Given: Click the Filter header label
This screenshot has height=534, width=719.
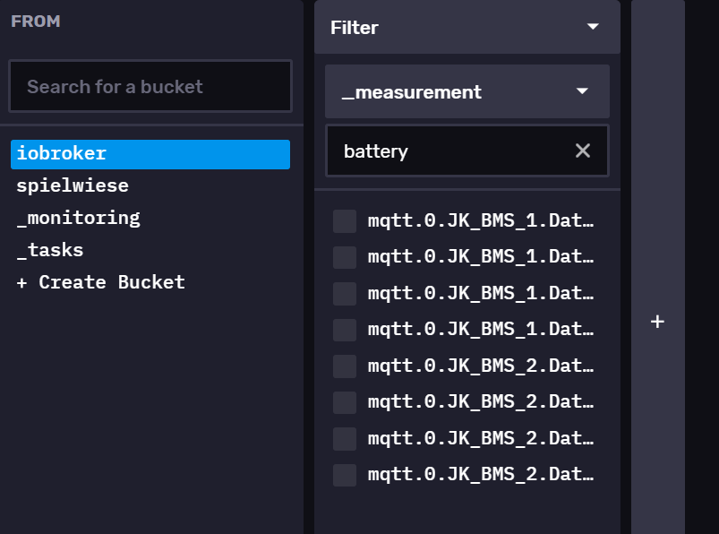Looking at the screenshot, I should tap(355, 28).
